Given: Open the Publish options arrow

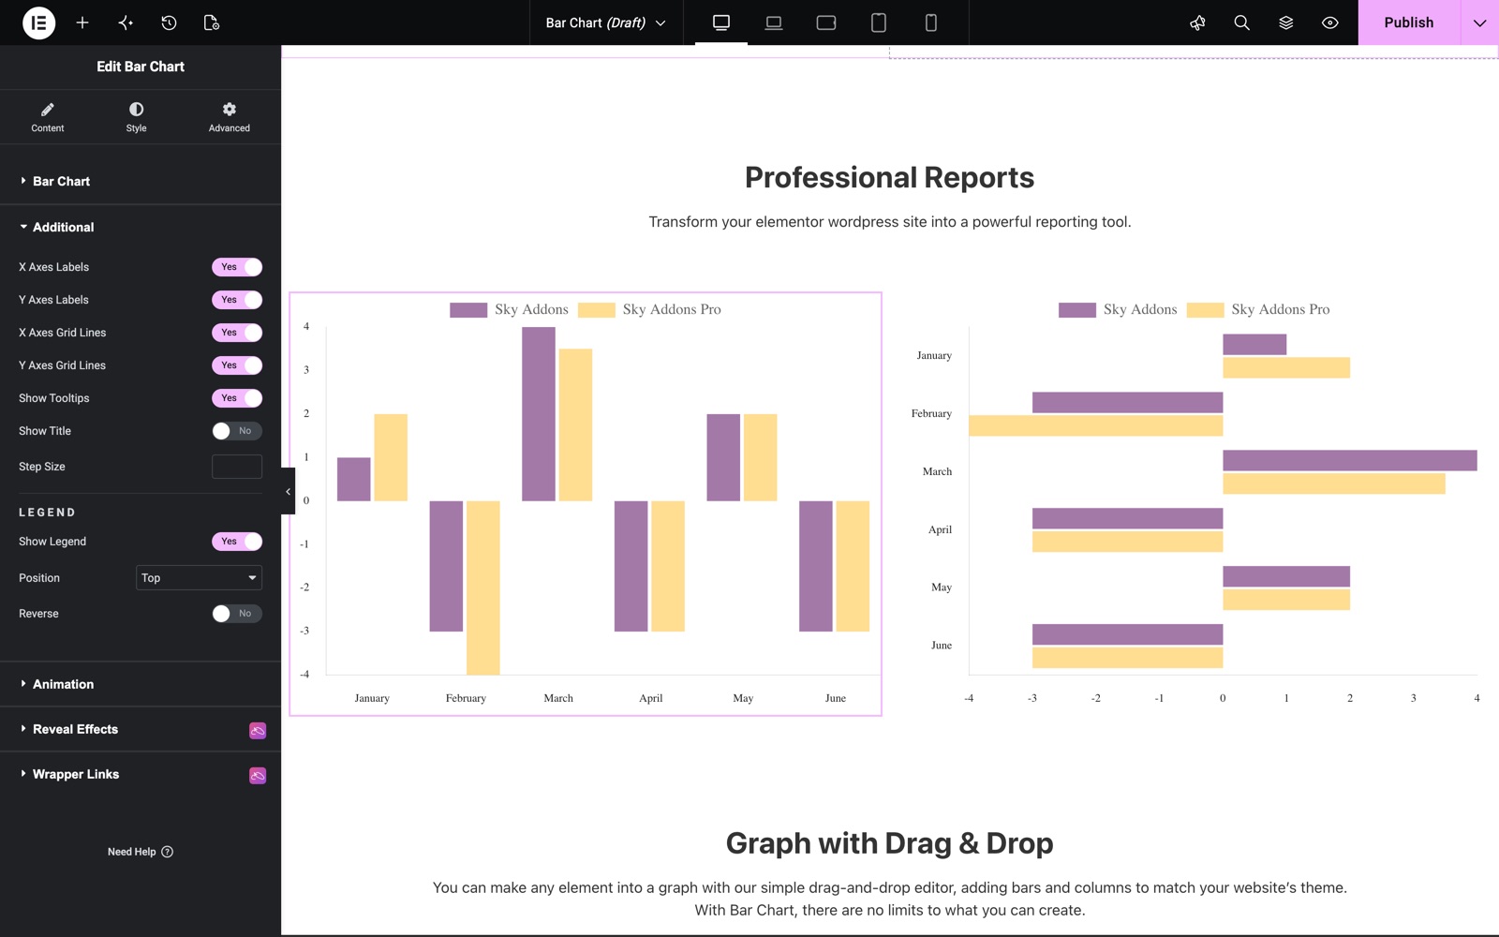Looking at the screenshot, I should tap(1479, 22).
